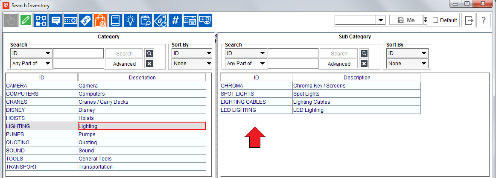Open the hierarchy tree diagram tool

41,20
